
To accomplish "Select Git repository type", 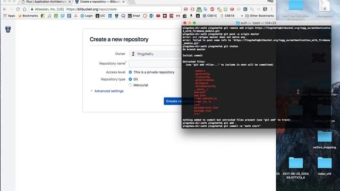I will point(130,79).
